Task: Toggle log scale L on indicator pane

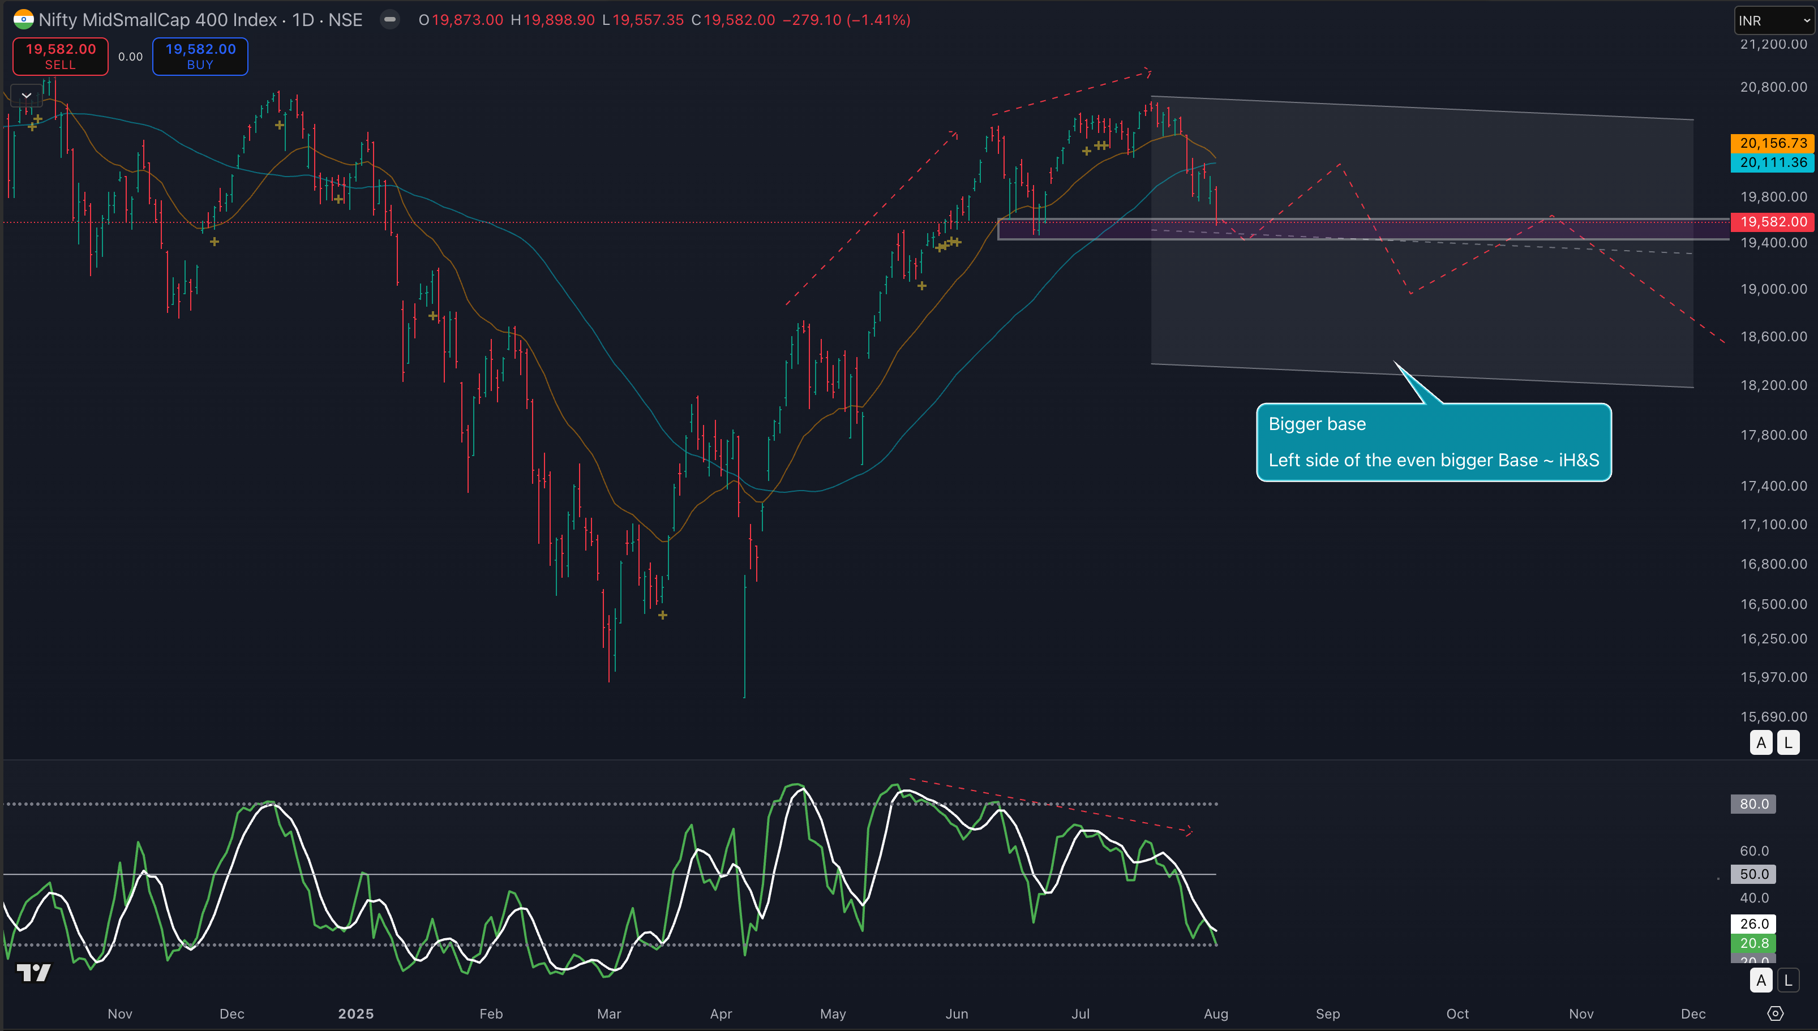Action: [x=1788, y=980]
